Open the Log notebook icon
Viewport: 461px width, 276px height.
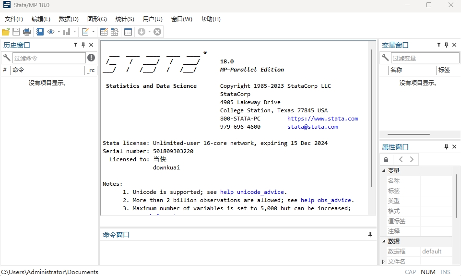(x=40, y=32)
